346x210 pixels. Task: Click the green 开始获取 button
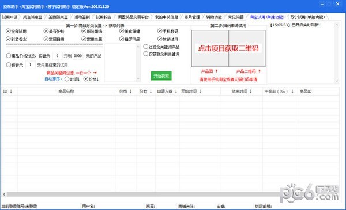coord(161,76)
